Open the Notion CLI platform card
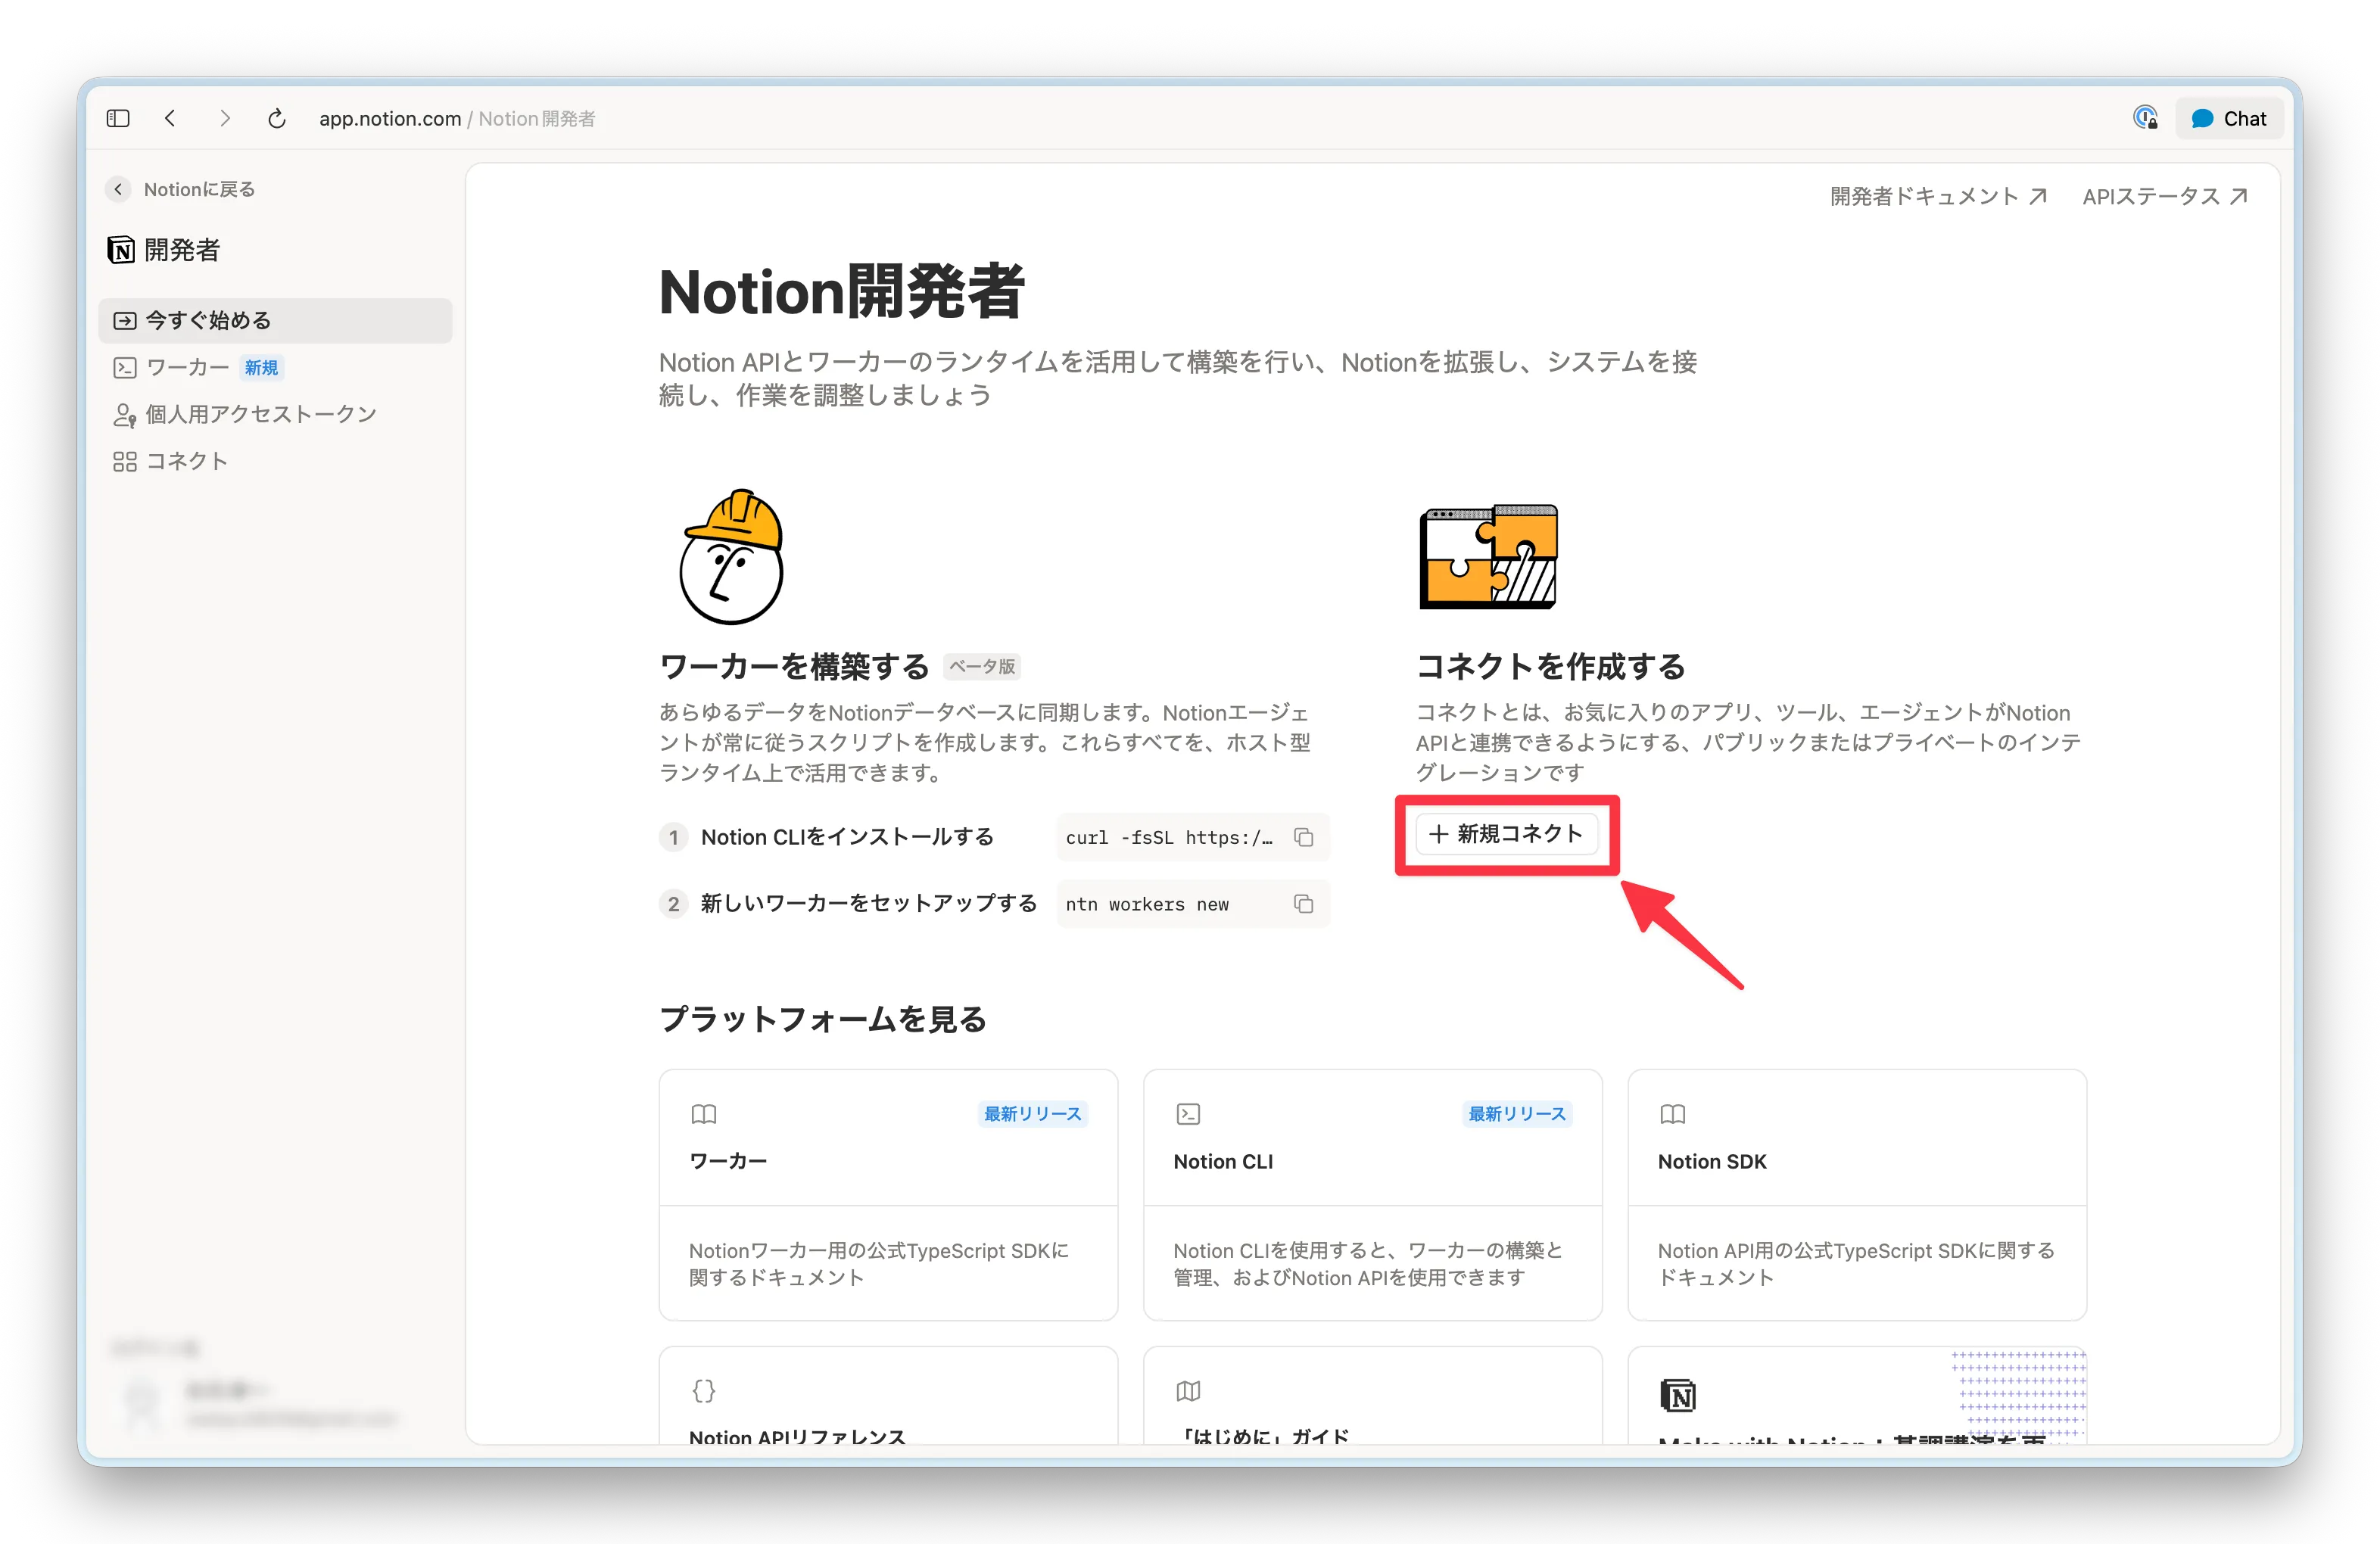 click(1372, 1195)
